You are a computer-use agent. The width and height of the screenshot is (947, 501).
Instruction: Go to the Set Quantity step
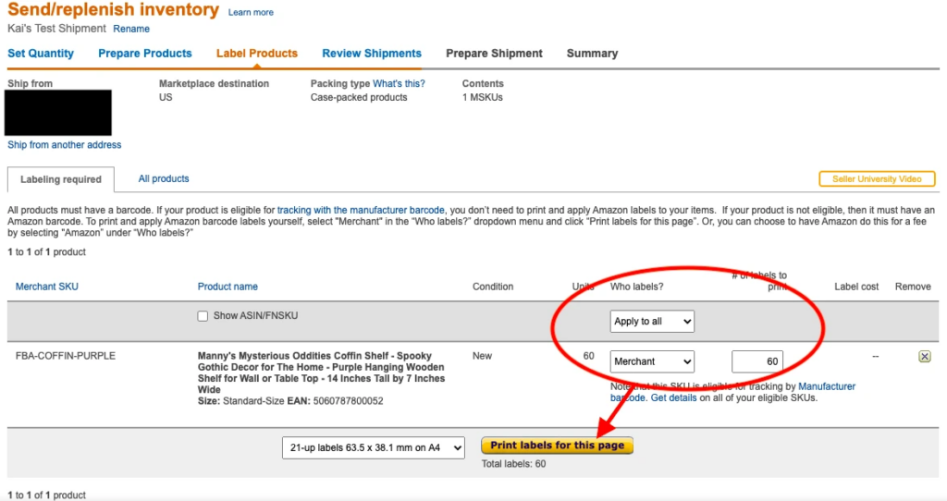pyautogui.click(x=41, y=54)
